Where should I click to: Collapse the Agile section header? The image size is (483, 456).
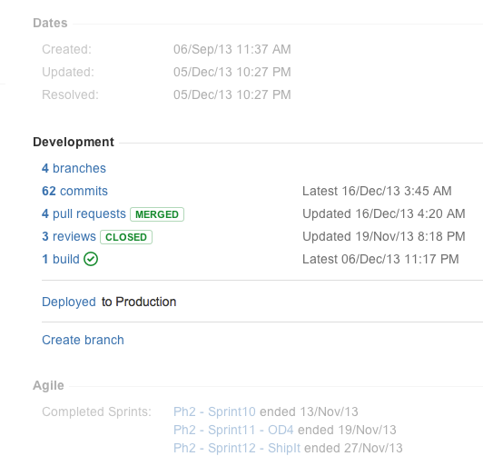48,385
